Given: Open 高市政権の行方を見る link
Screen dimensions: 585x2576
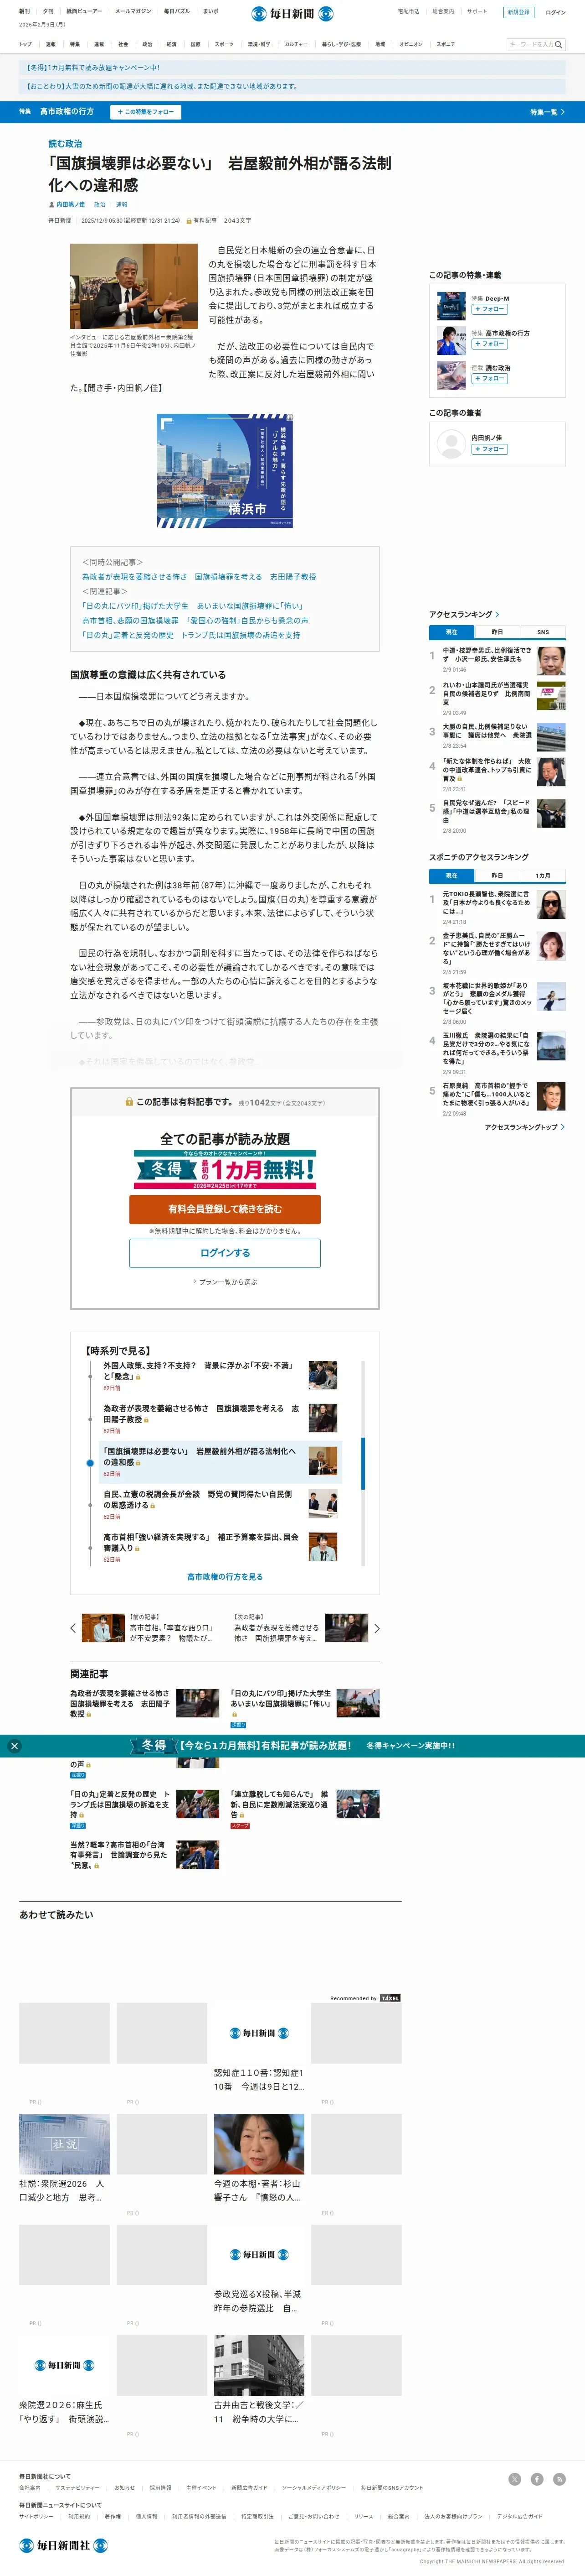Looking at the screenshot, I should click(225, 1576).
